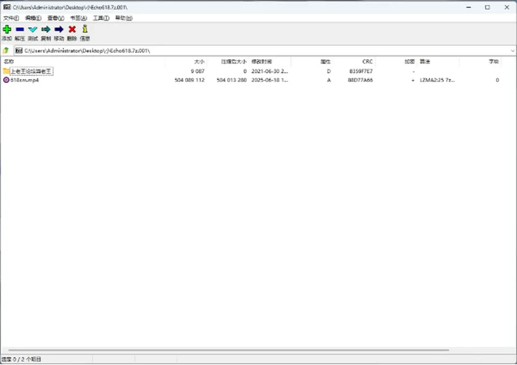Click the date 2021-06-30 in the folder row

tap(269, 71)
